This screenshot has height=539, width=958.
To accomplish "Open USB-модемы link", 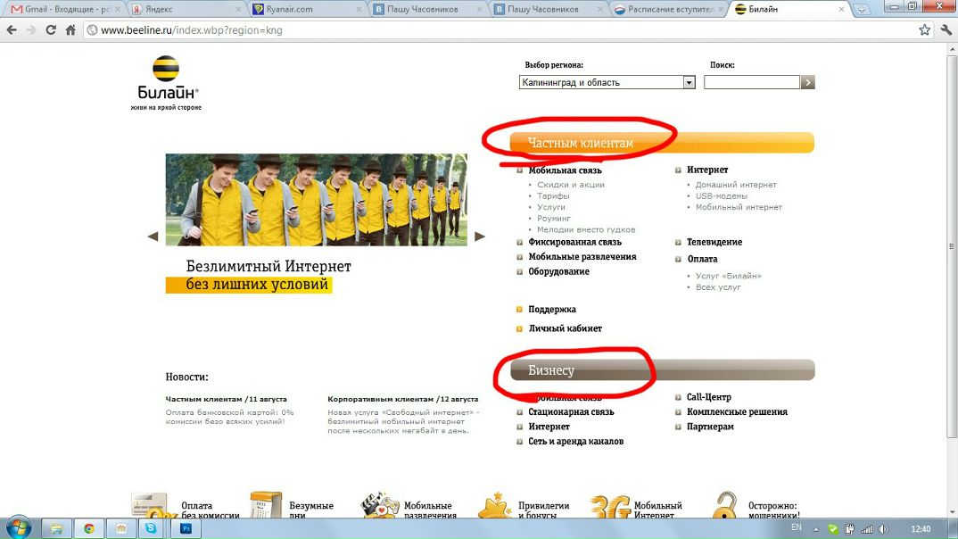I will coord(721,196).
